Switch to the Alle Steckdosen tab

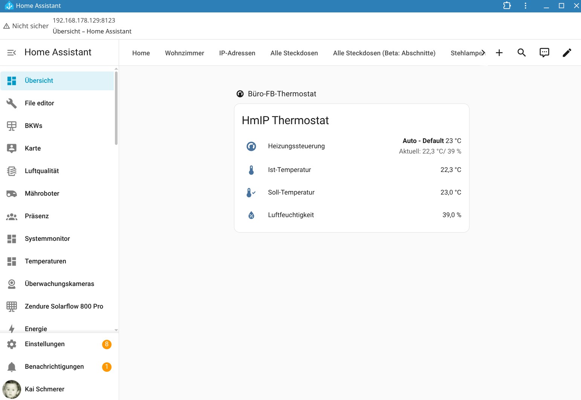(294, 53)
